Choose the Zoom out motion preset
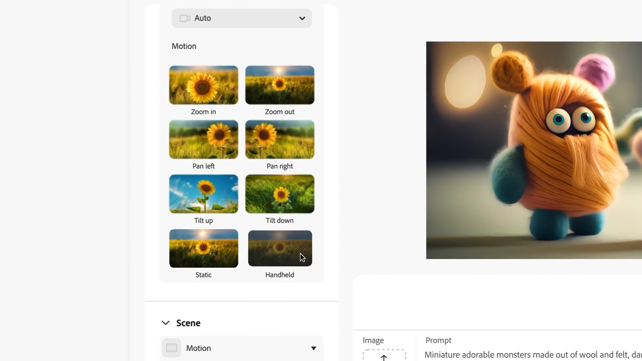Image resolution: width=642 pixels, height=361 pixels. [280, 85]
